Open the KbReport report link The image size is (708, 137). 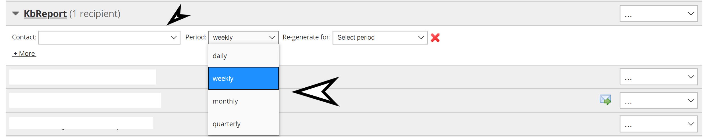pos(45,14)
